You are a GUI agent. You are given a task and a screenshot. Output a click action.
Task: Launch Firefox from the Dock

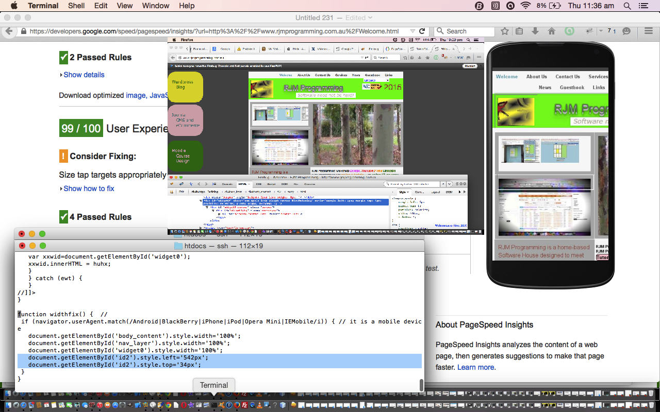click(x=237, y=405)
